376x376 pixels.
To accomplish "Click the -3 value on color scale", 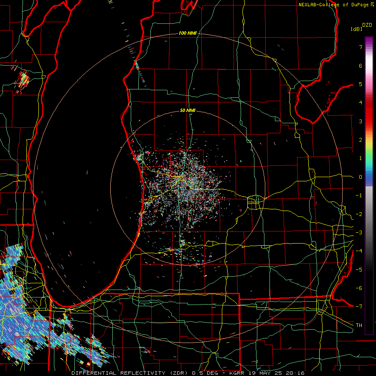I will point(359,233).
